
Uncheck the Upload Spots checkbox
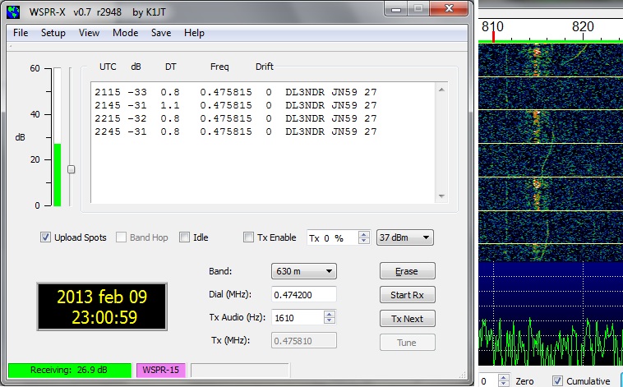tap(45, 237)
